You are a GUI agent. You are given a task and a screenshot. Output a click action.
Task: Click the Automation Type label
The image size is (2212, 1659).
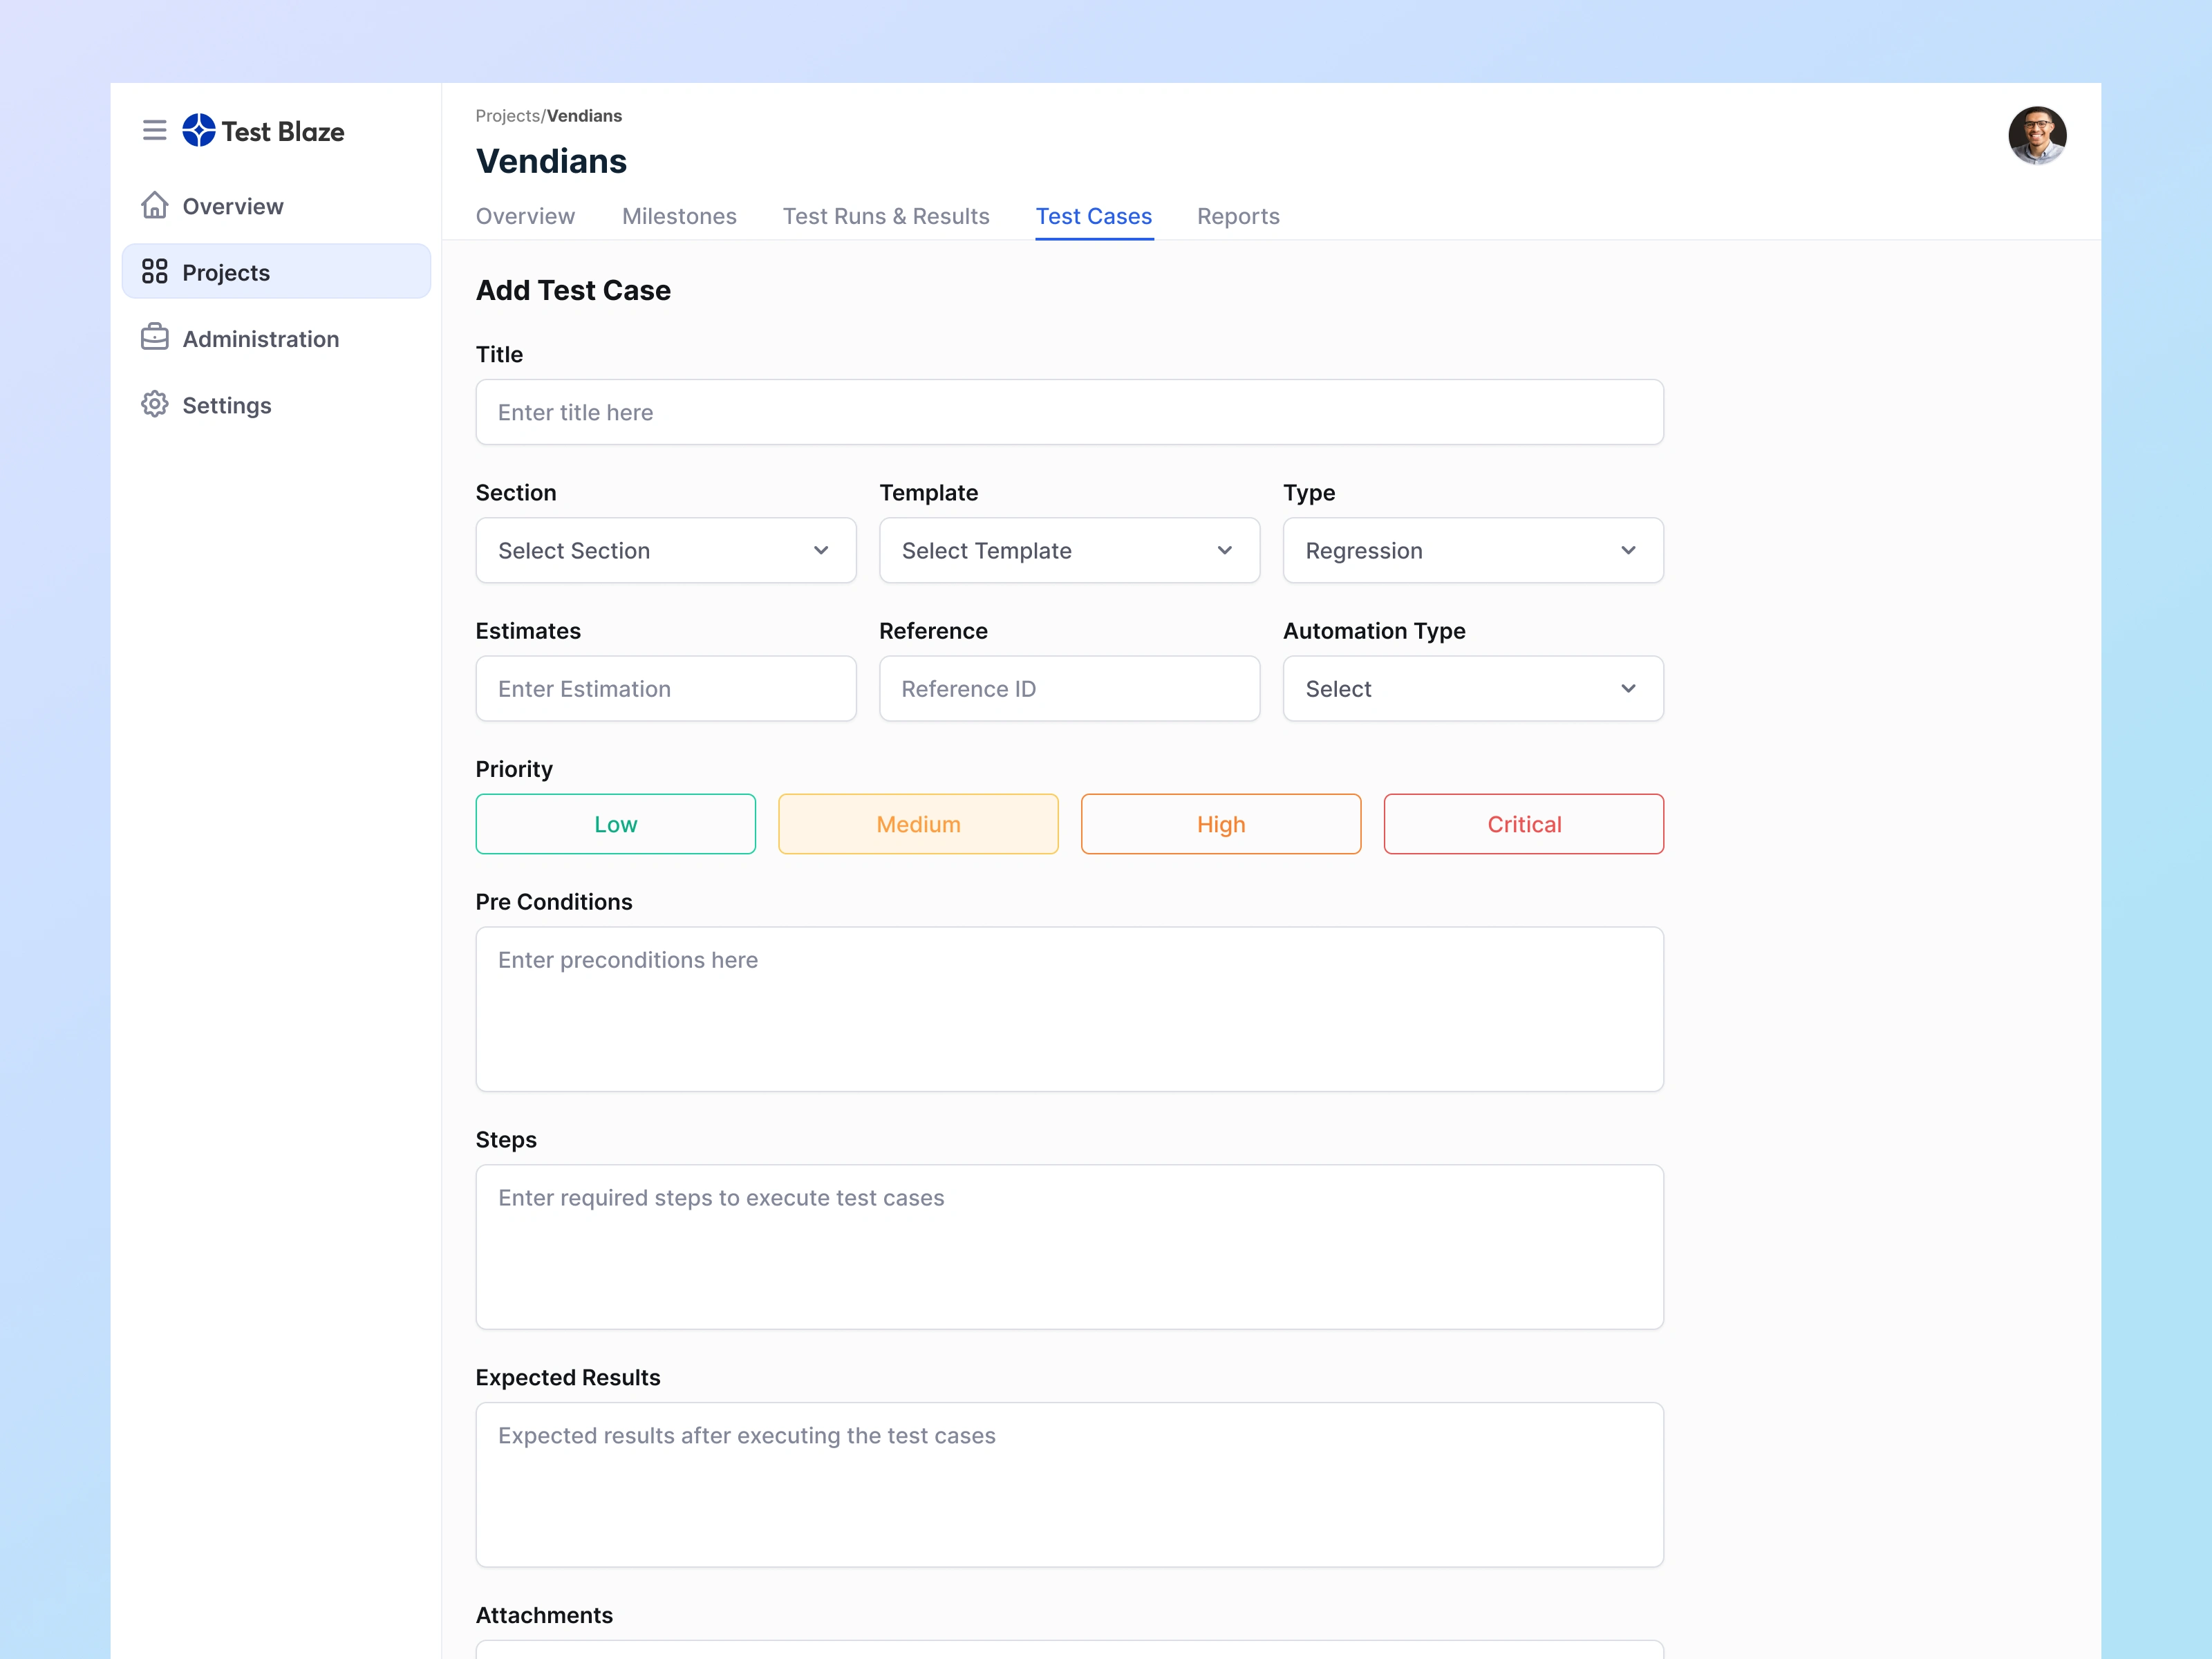1374,631
